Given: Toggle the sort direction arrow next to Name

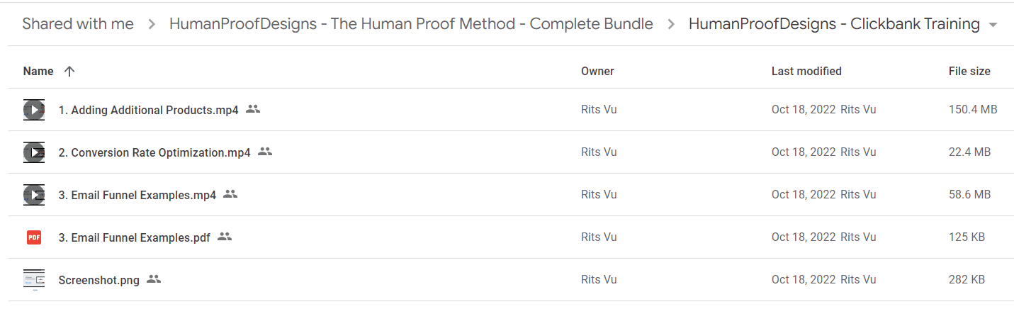Looking at the screenshot, I should [69, 71].
